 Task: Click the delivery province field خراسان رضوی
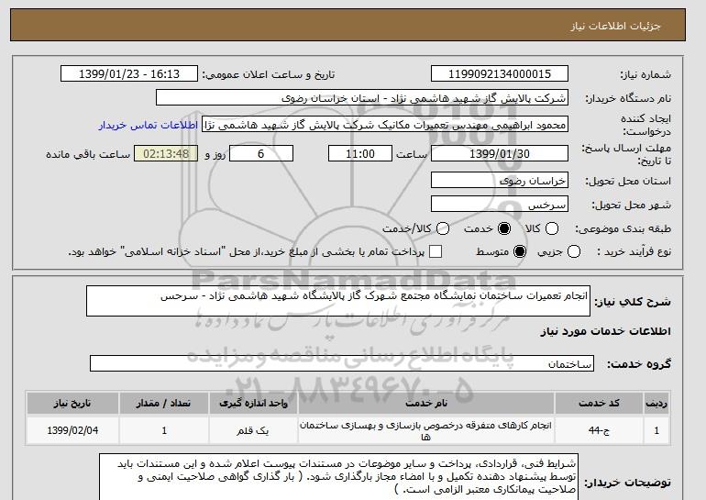coord(500,180)
